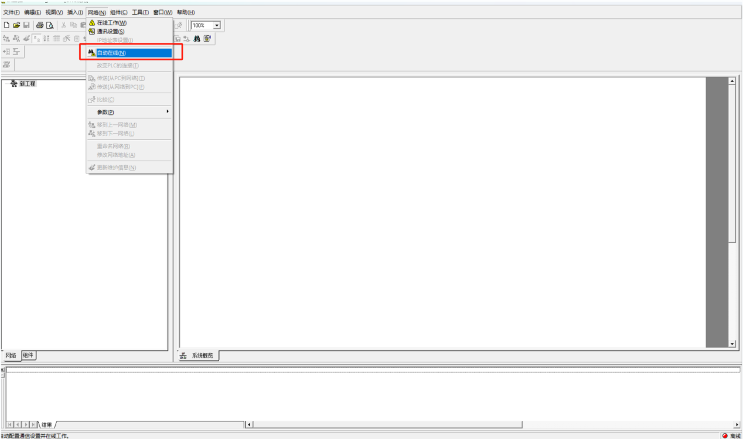Switch to the 网络 workspace tab
The height and width of the screenshot is (439, 743).
(11, 355)
